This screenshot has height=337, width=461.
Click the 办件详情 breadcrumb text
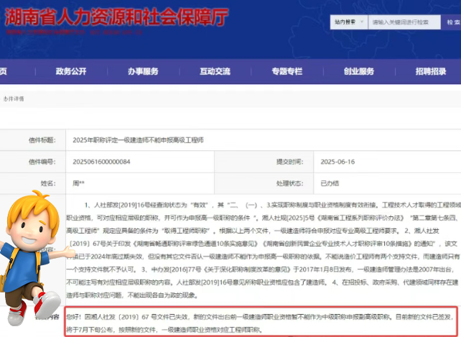pyautogui.click(x=14, y=99)
